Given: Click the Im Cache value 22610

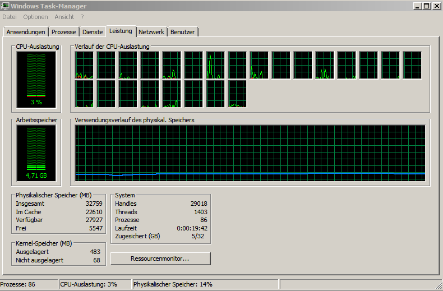Looking at the screenshot, I should (94, 212).
